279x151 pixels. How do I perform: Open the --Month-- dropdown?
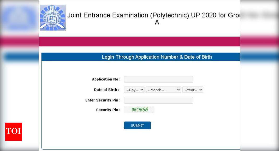(163, 90)
